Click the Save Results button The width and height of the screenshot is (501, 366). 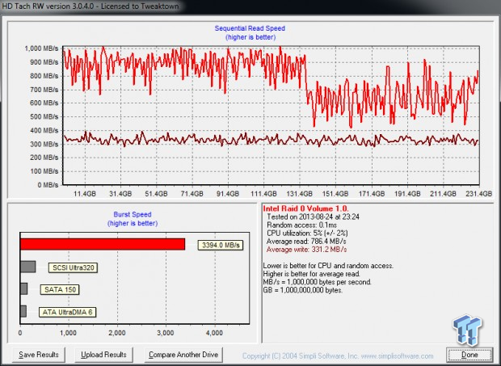coord(39,355)
